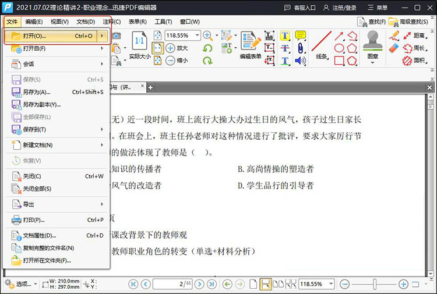Expand the Open (打开) submenu arrow
The height and width of the screenshot is (294, 437).
tap(102, 36)
